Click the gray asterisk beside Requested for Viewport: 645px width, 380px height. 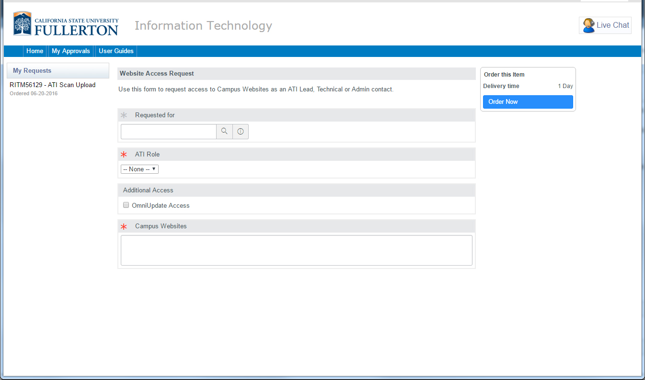point(124,115)
